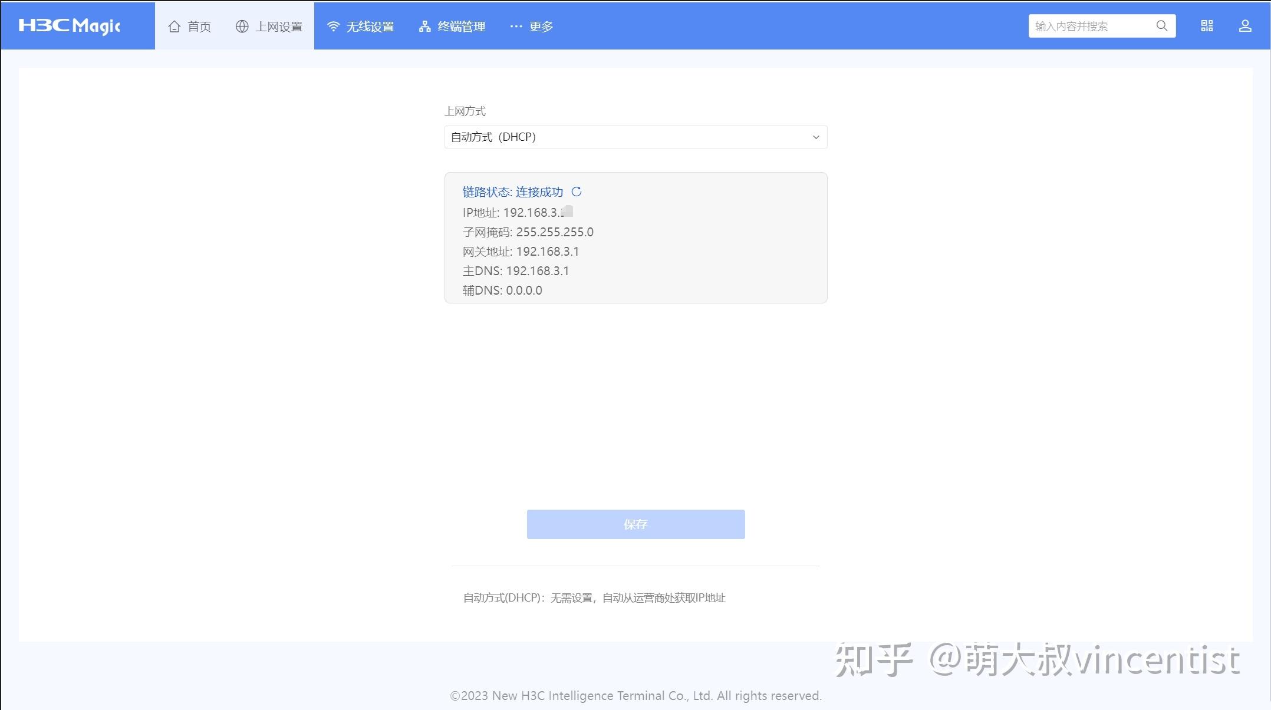Click inside the search input field
The width and height of the screenshot is (1271, 710).
(x=1091, y=25)
